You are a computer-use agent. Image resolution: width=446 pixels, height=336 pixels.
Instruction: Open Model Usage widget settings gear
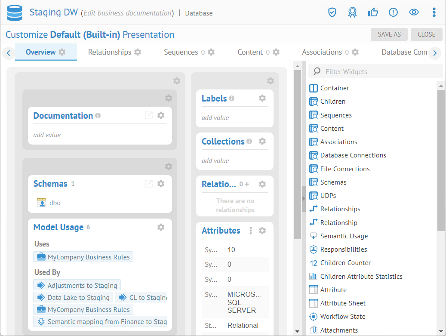pos(161,227)
